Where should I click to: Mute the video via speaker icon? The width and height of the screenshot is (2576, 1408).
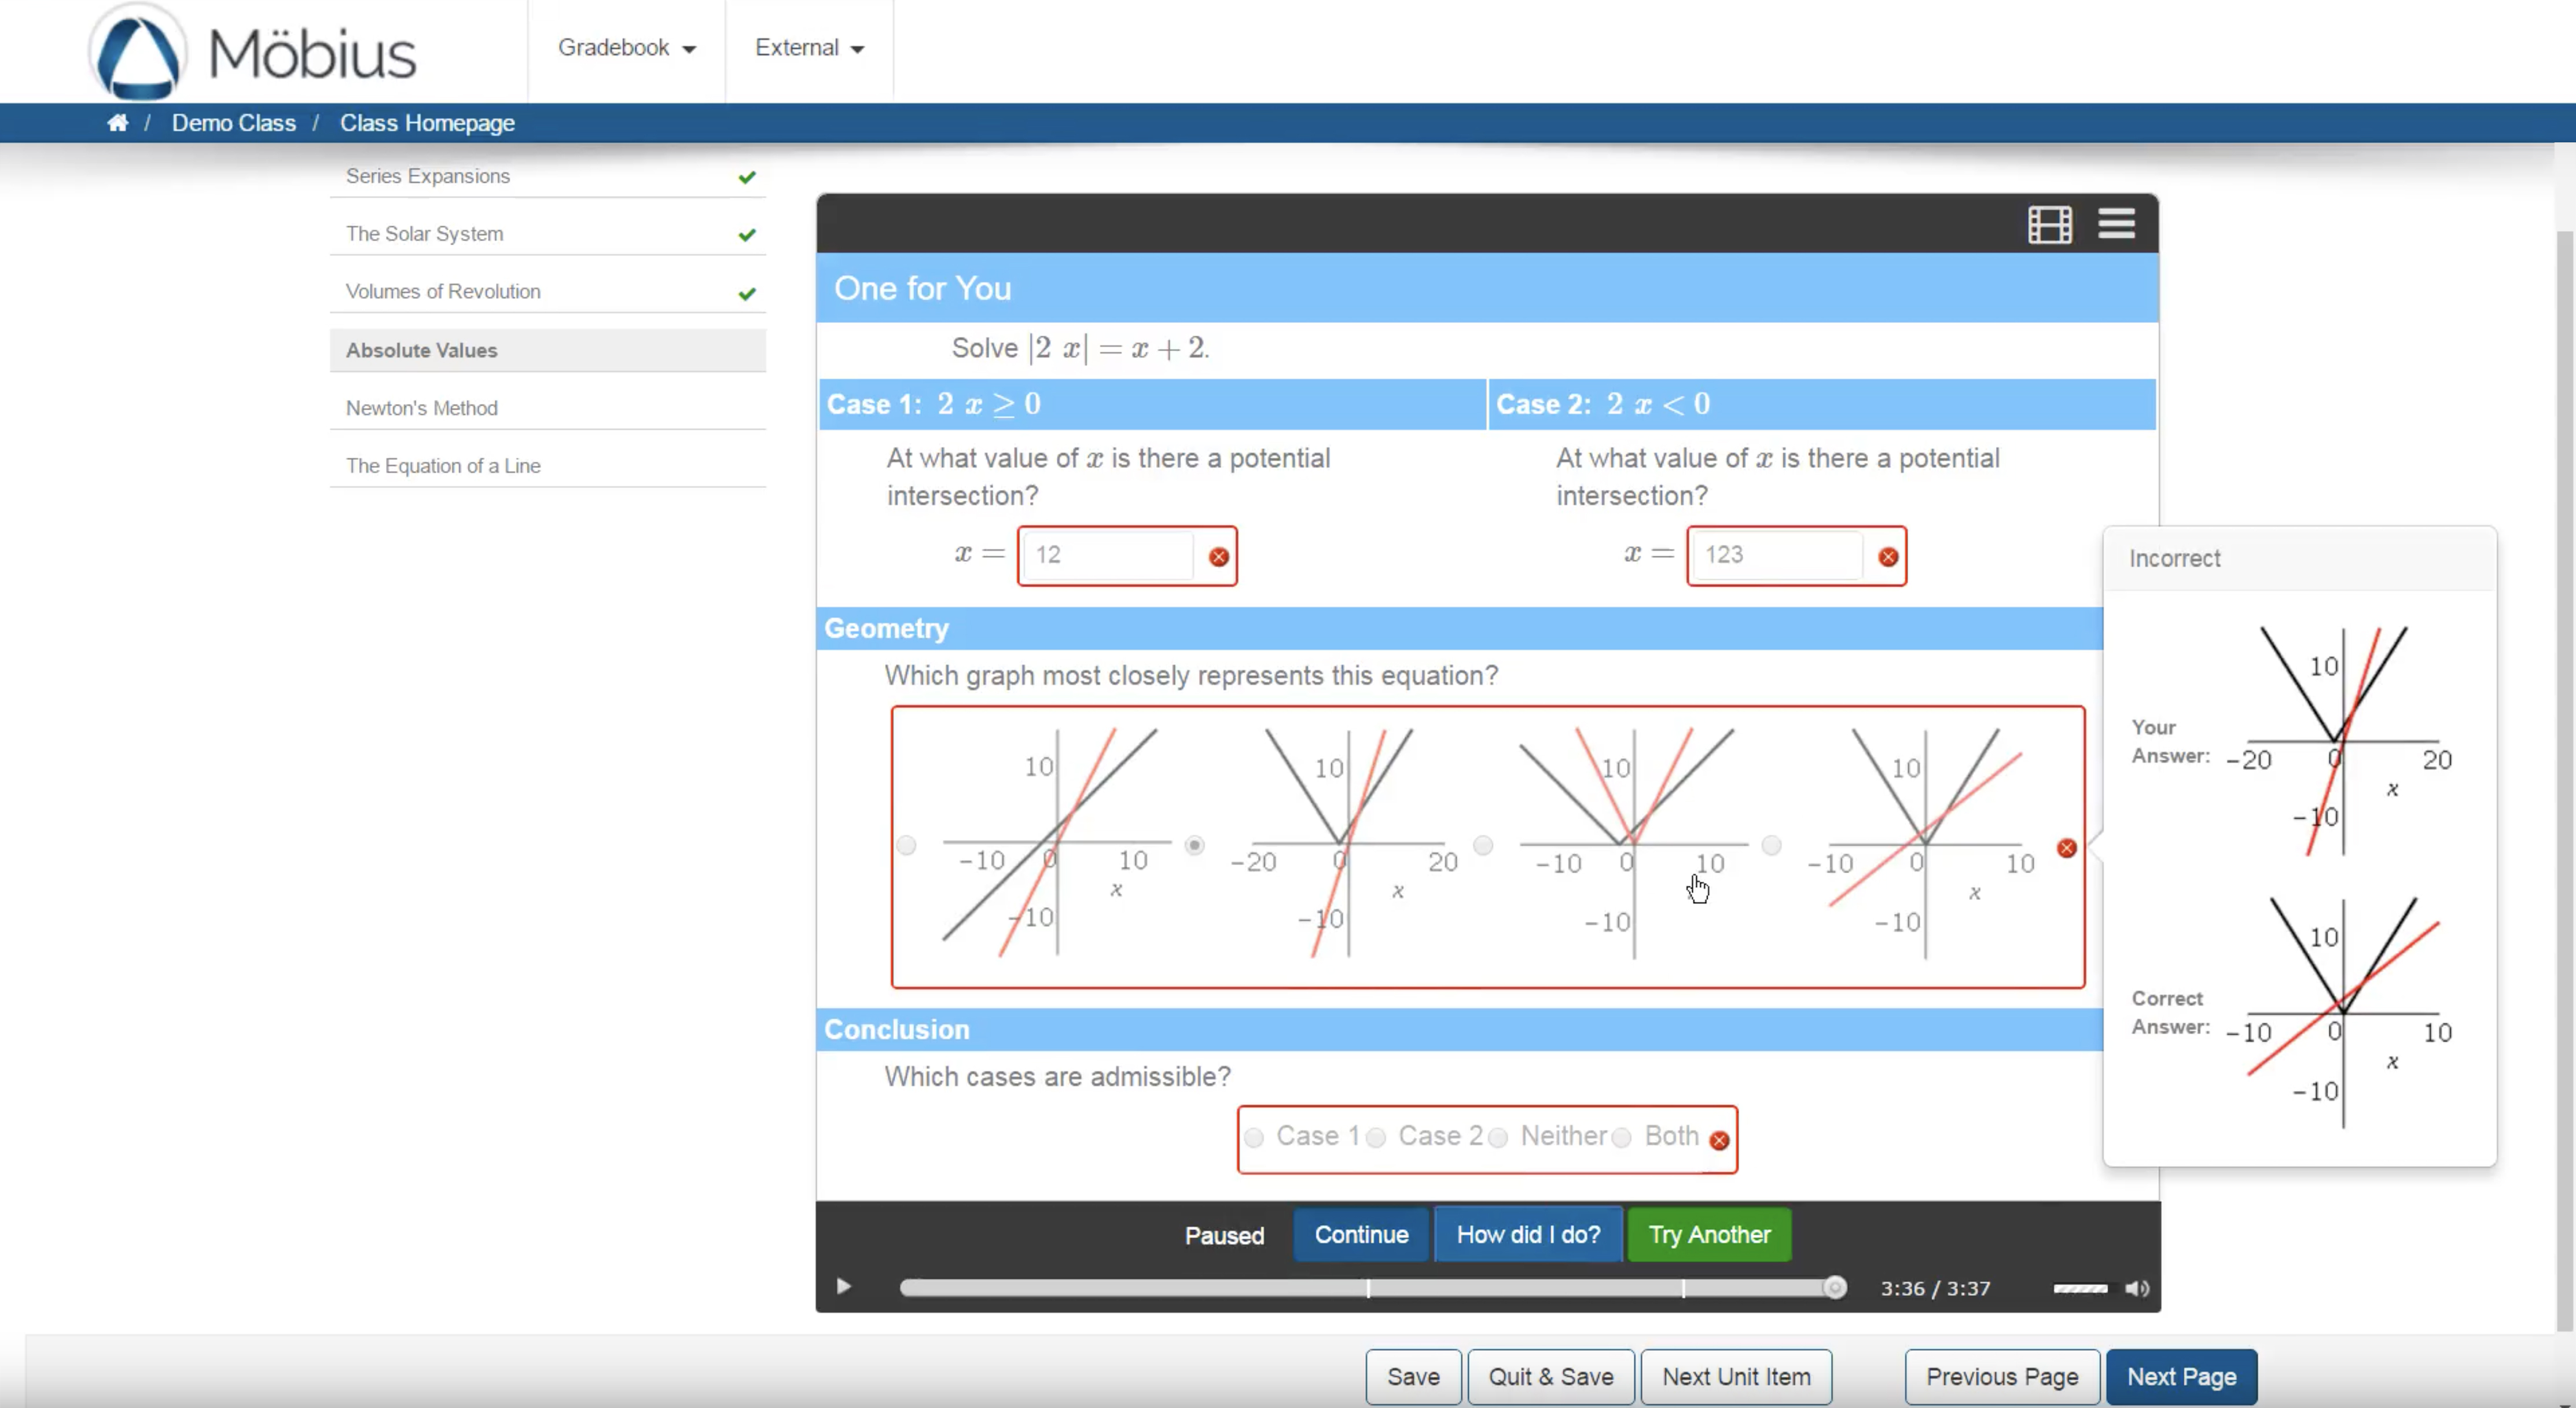pos(2137,1288)
